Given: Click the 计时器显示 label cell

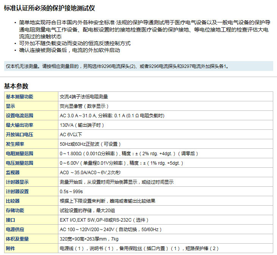Looking at the screenshot, I should [17, 182].
